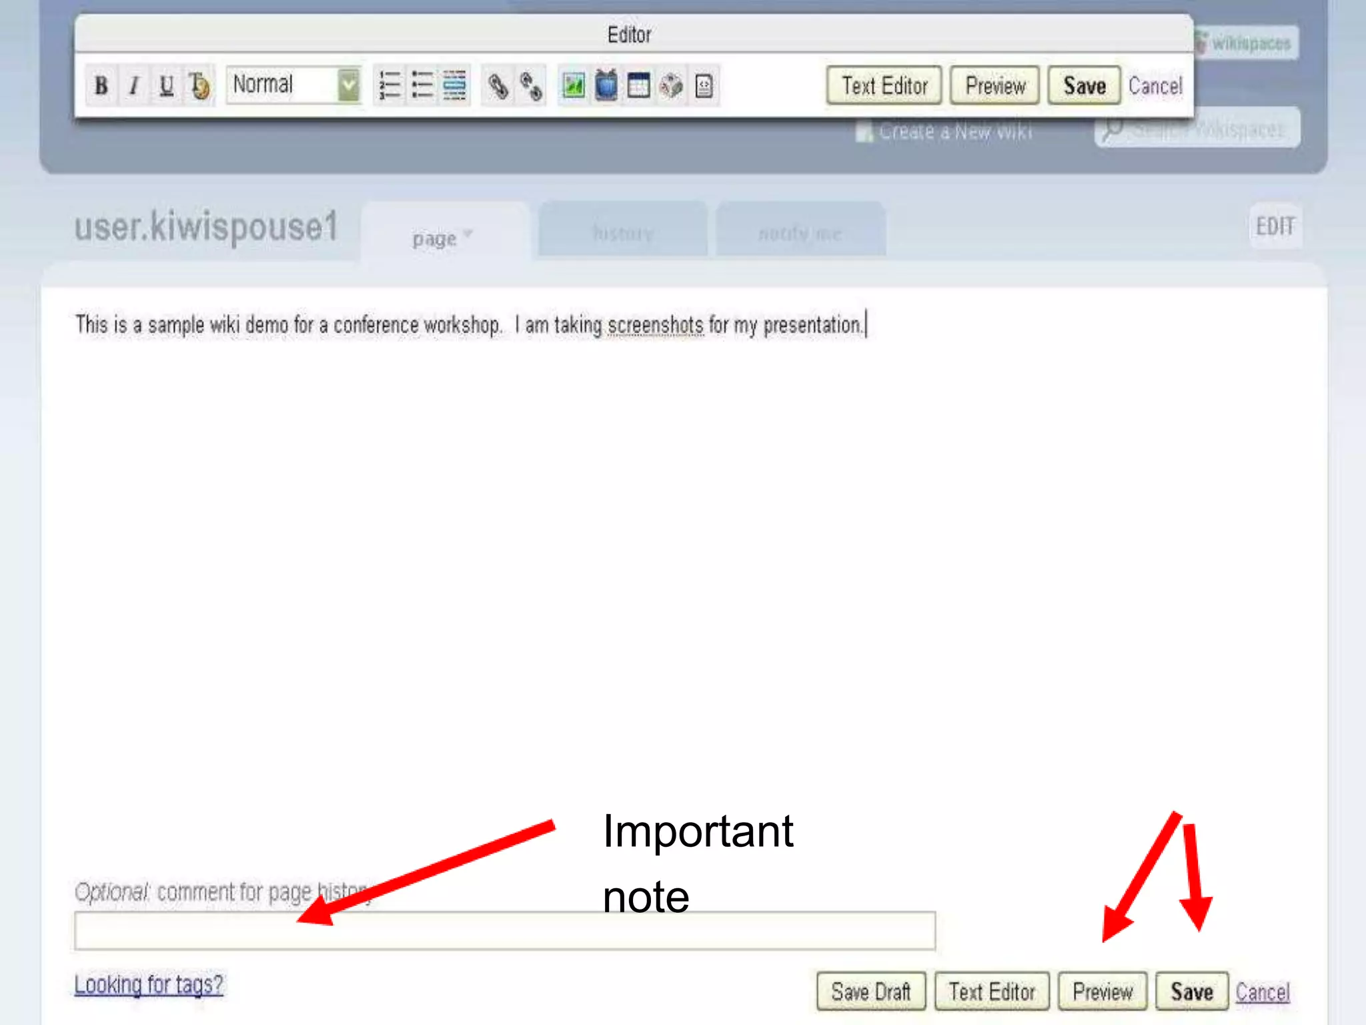Click the bottom Text Editor button
The width and height of the screenshot is (1366, 1025).
pyautogui.click(x=992, y=991)
